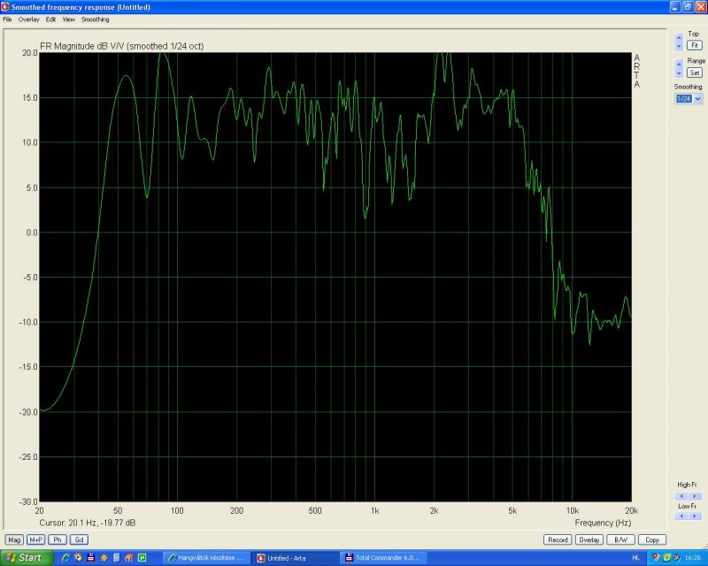Click the orange house quick launch icon
Screen dimensions: 708x566
pyautogui.click(x=128, y=558)
